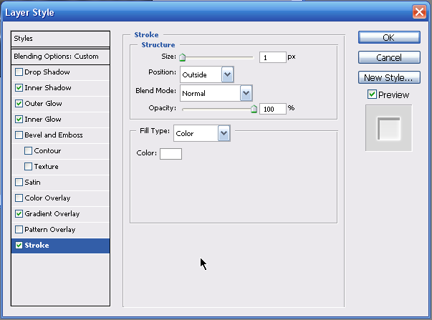Screen dimensions: 432x320
Task: Uncheck the Inner Glow checkbox
Action: [19, 120]
